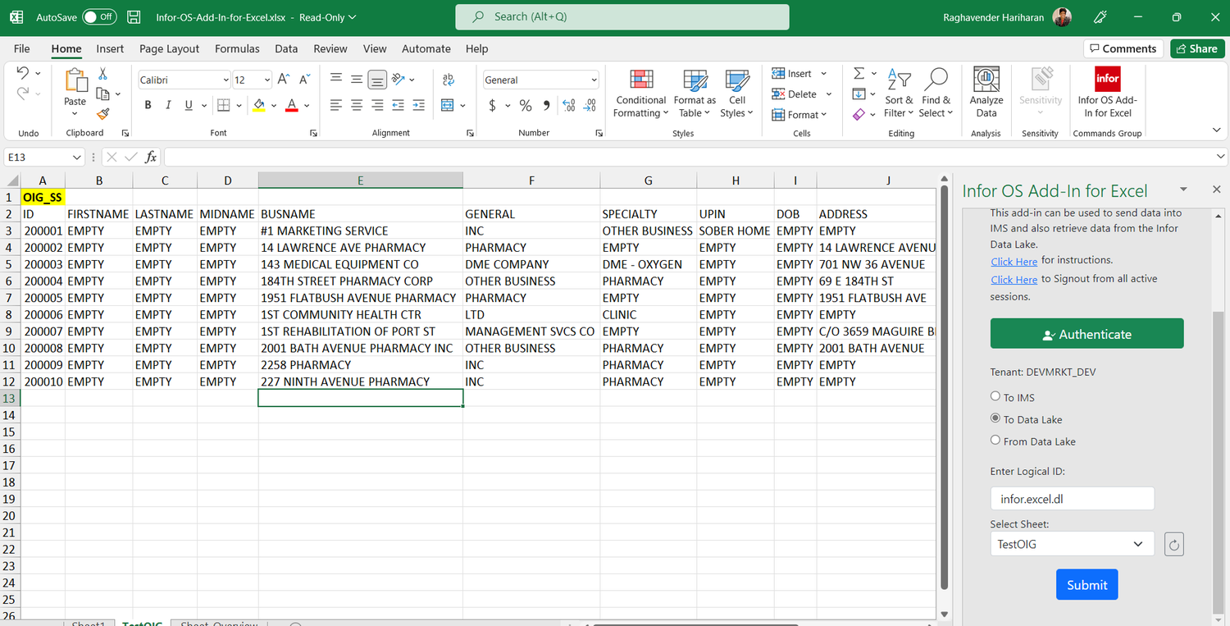Expand the Insert cells dropdown arrow

823,74
